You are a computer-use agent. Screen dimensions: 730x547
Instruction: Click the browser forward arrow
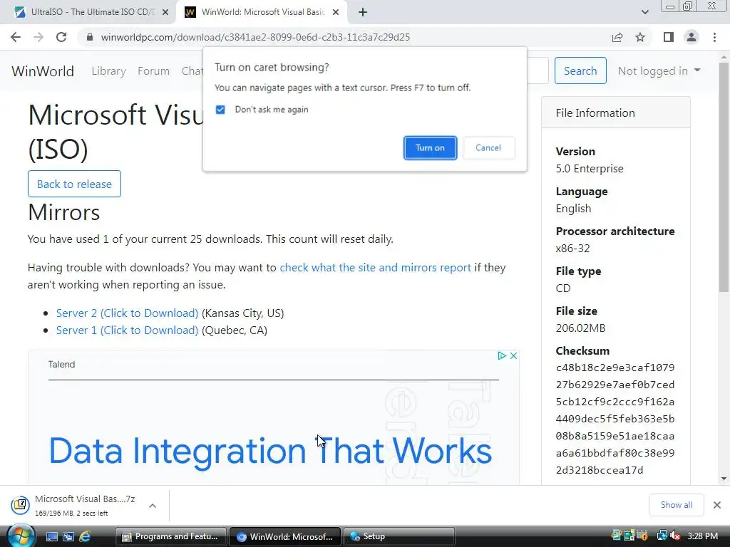click(38, 37)
